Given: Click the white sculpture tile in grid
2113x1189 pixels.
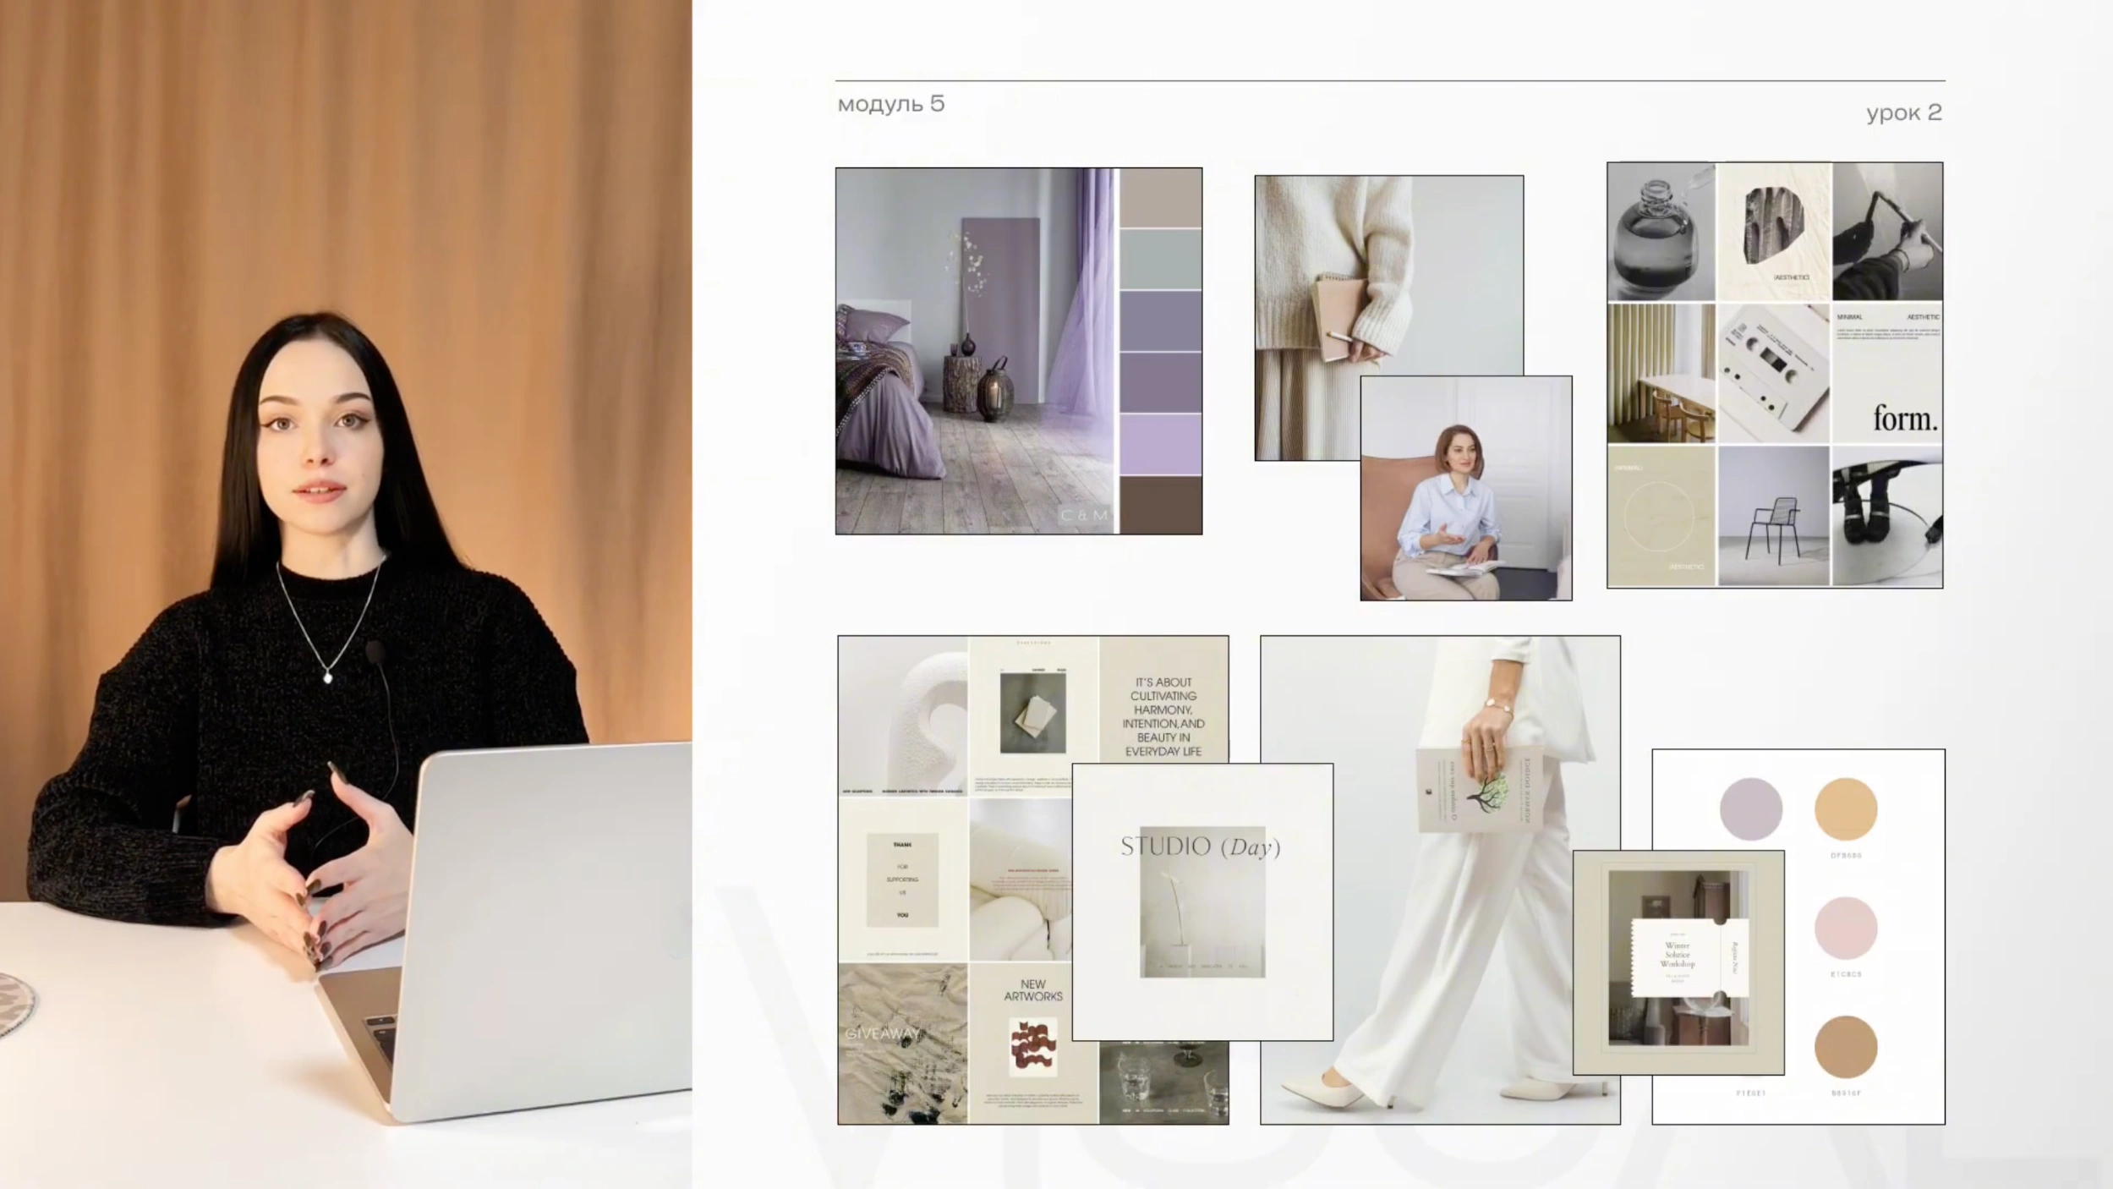Looking at the screenshot, I should coord(903,715).
